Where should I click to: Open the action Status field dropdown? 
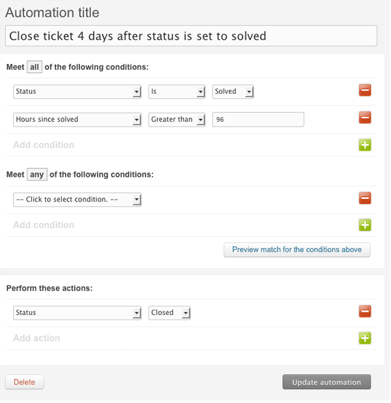tap(77, 313)
